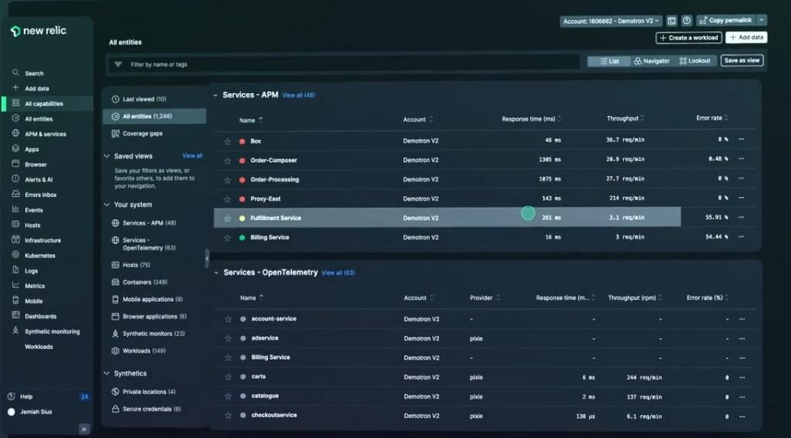Click the Mobile sidebar icon
Screen dimensions: 791x438
[15, 300]
